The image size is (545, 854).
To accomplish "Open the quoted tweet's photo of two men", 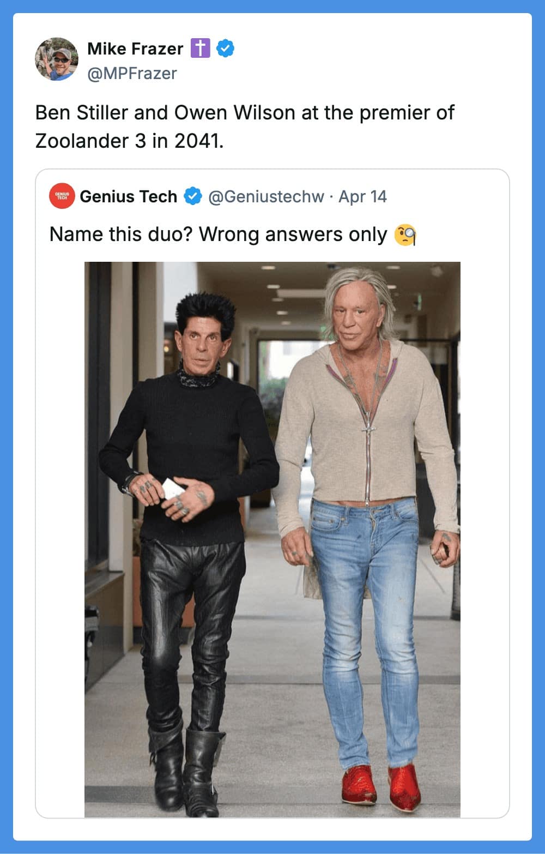I will tap(272, 539).
